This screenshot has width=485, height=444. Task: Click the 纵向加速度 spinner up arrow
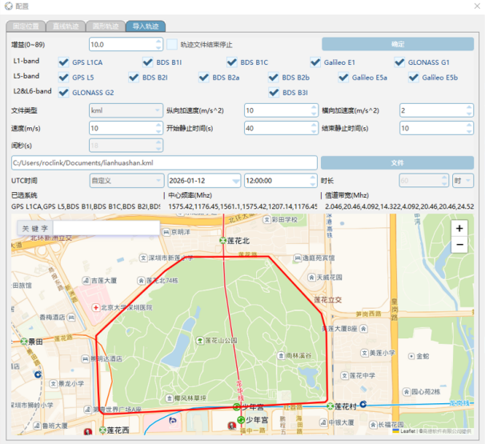click(x=314, y=107)
